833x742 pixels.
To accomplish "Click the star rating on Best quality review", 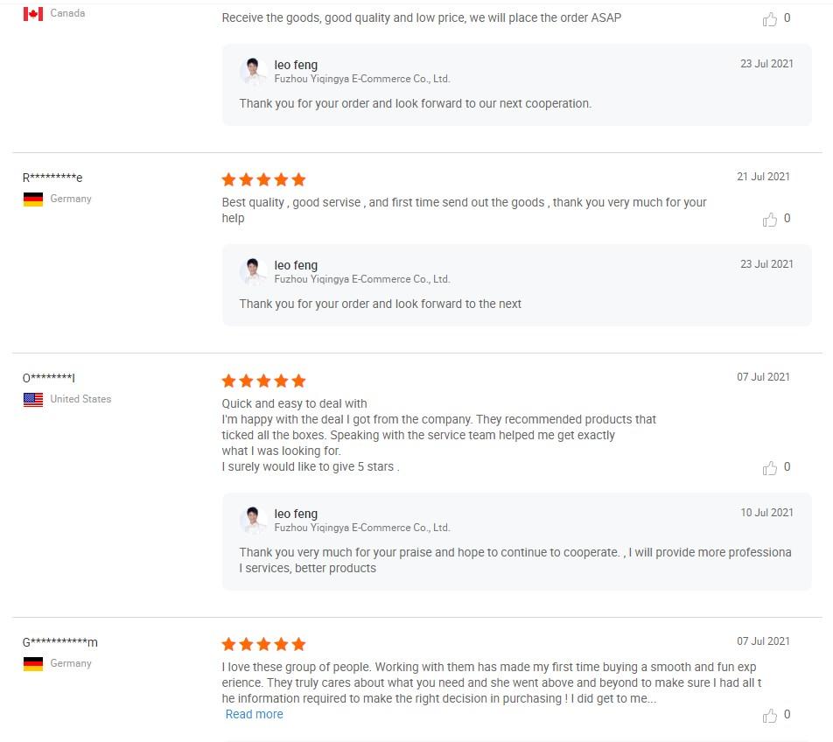I will (x=263, y=179).
